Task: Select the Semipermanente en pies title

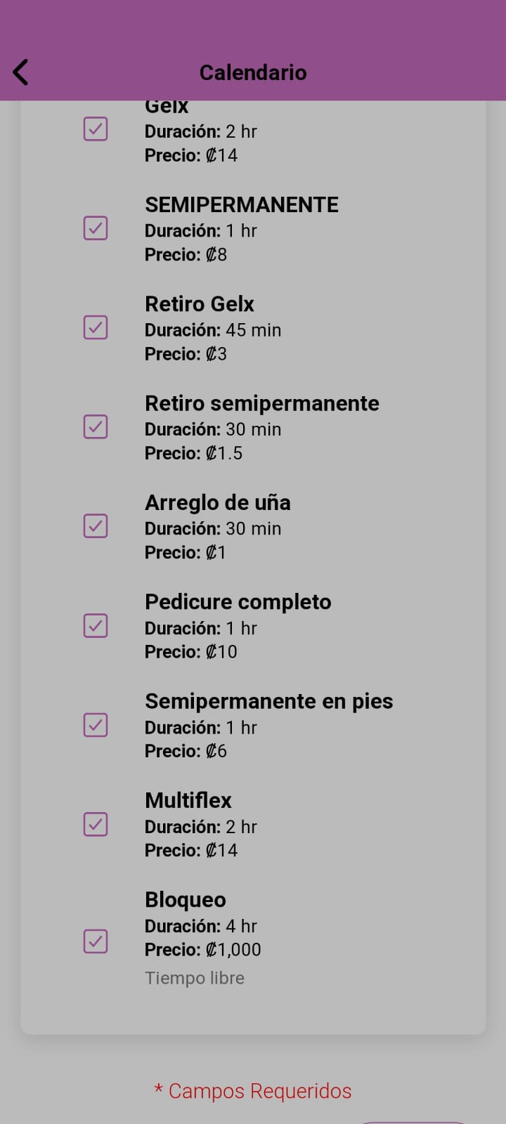Action: [268, 701]
